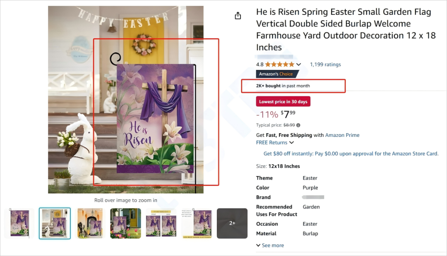Screen dimensions: 447x256
Task: Open the 2+ more images thumbnail
Action: pyautogui.click(x=232, y=223)
